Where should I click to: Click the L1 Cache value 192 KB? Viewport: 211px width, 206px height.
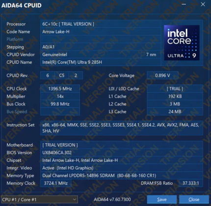pyautogui.click(x=175, y=97)
